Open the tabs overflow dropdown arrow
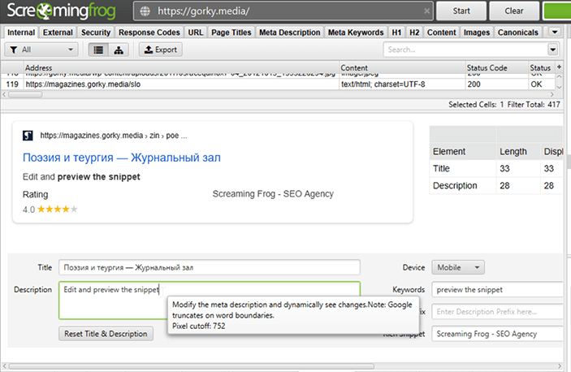The image size is (571, 372). coord(555,32)
